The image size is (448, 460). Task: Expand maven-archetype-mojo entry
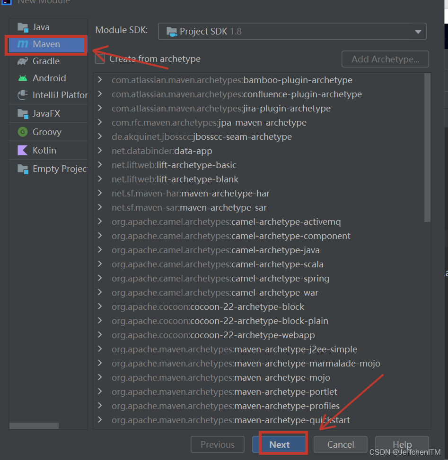point(100,377)
